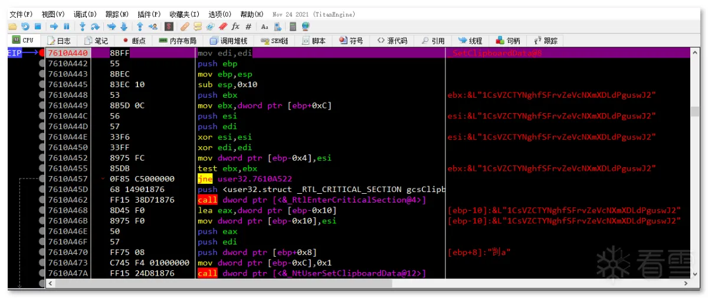Open the functions fx toolbar icon
708x298 pixels.
click(235, 27)
